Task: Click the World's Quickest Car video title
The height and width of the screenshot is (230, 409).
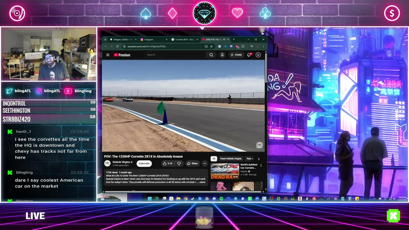Action: pyautogui.click(x=249, y=166)
